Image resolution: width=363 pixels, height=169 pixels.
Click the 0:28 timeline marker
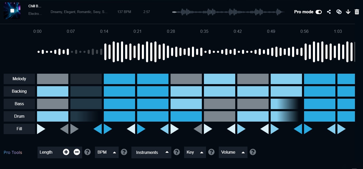(171, 32)
